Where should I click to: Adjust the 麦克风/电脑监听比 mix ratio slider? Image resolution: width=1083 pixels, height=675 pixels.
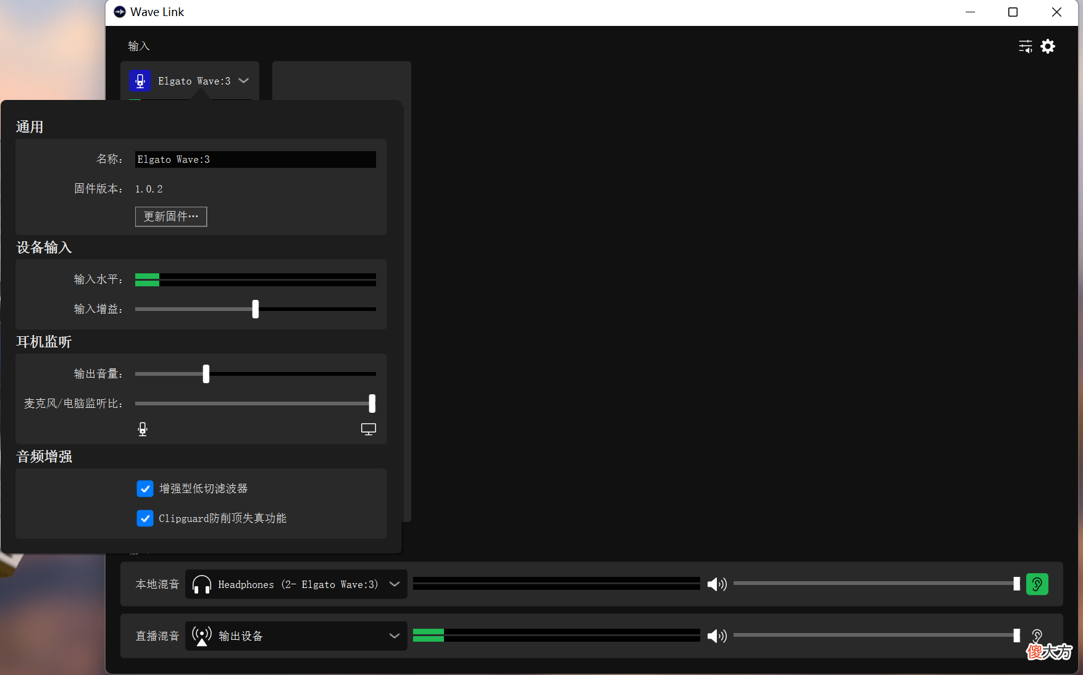pos(372,404)
